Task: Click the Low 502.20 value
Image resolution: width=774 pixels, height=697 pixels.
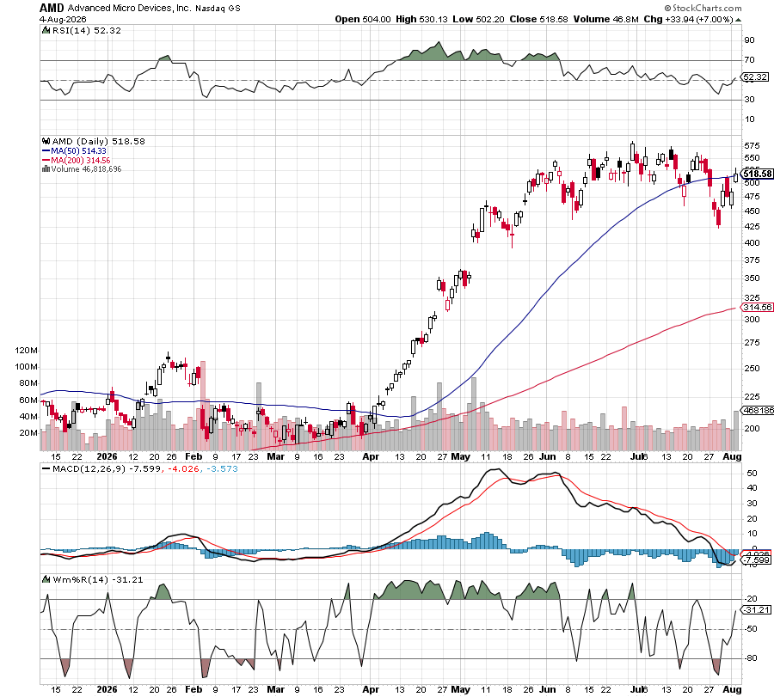Action: pyautogui.click(x=478, y=19)
